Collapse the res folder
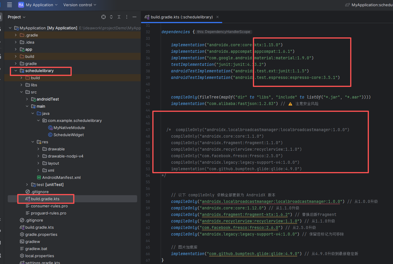Viewport: 393px width, 264px height. pyautogui.click(x=33, y=142)
